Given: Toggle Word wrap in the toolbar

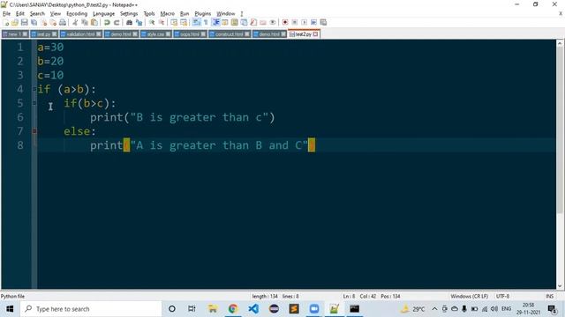Looking at the screenshot, I should pyautogui.click(x=196, y=22).
